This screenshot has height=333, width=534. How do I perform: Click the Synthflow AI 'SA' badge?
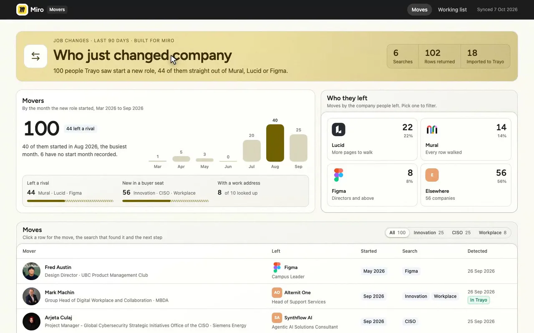(277, 318)
